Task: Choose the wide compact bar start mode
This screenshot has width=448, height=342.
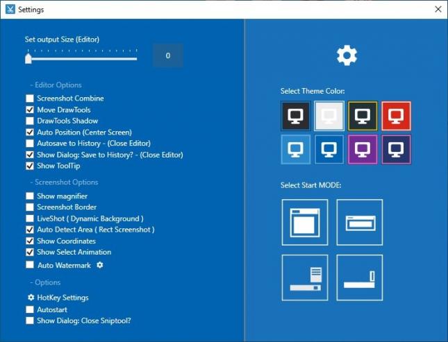Action: (359, 223)
